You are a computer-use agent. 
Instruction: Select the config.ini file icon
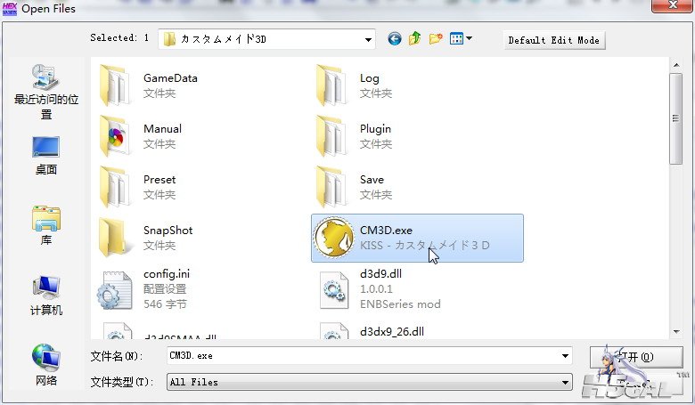coord(118,289)
